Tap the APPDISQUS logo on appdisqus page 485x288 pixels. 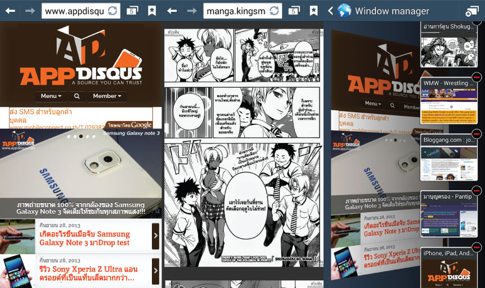pyautogui.click(x=81, y=56)
